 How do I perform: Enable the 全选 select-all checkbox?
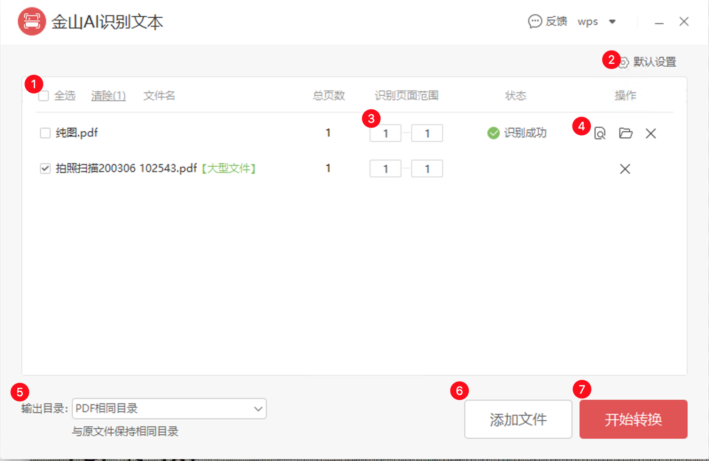[x=43, y=96]
